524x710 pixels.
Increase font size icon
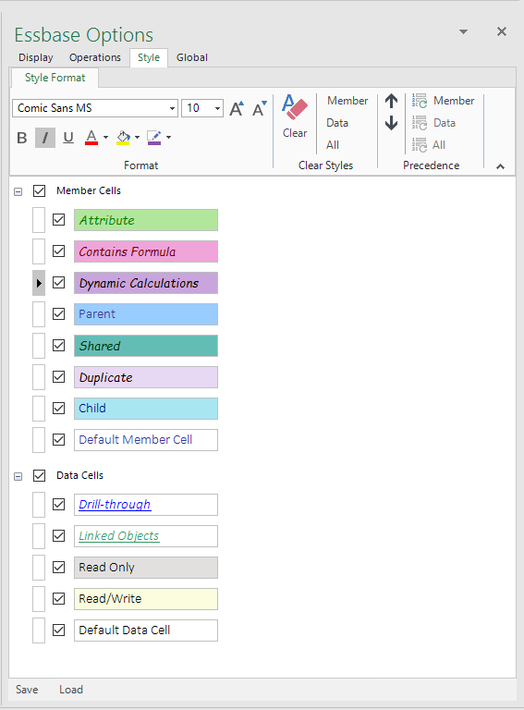click(237, 109)
